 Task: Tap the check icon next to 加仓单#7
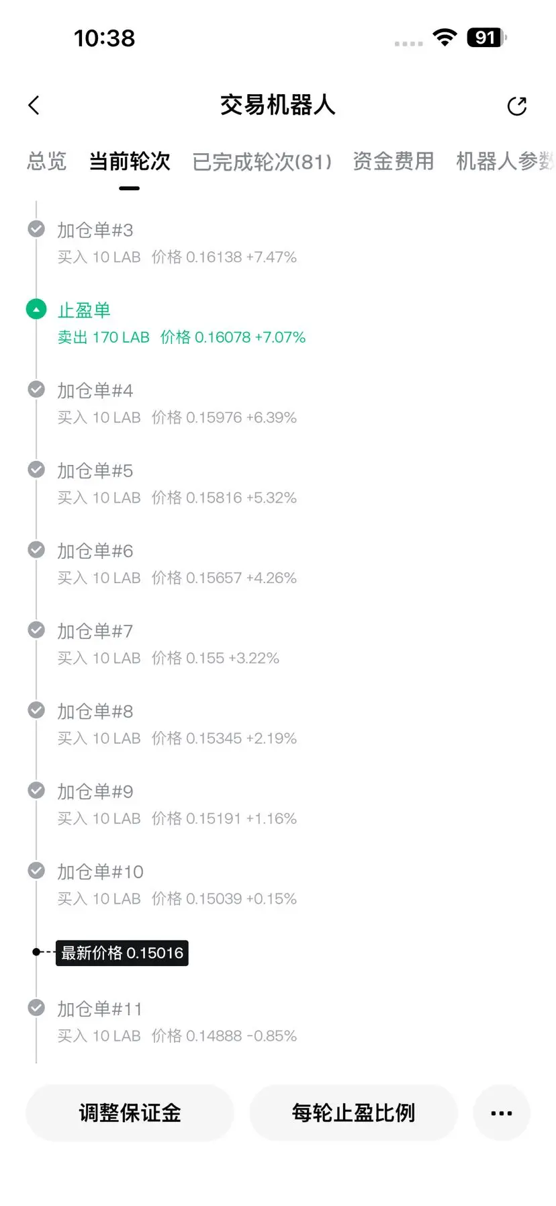[36, 630]
